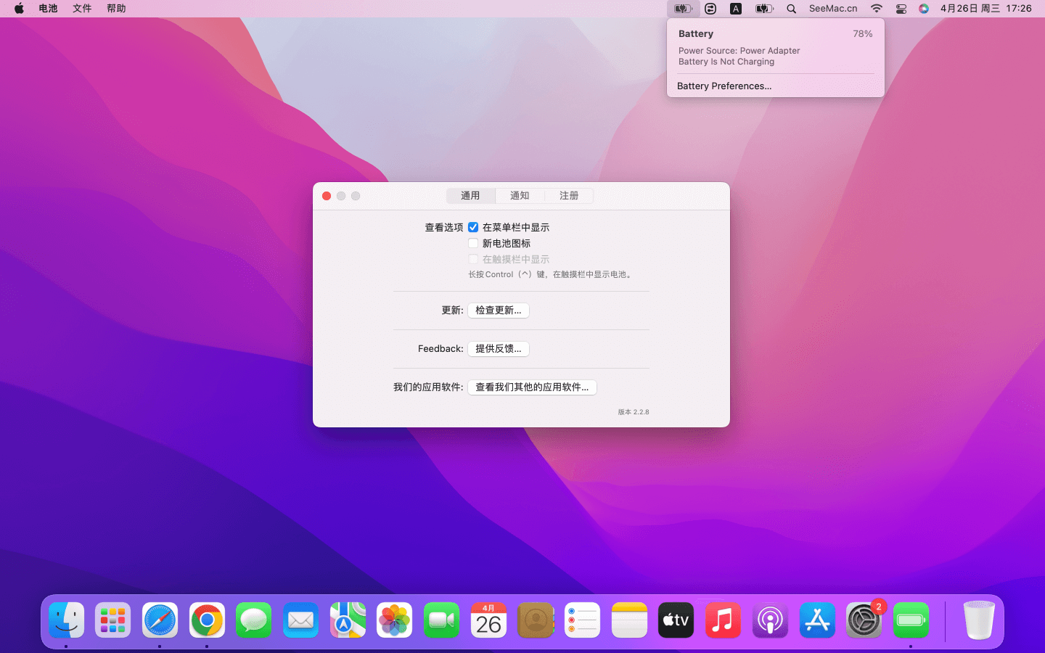Enable the 新电池图标 checkbox

473,243
